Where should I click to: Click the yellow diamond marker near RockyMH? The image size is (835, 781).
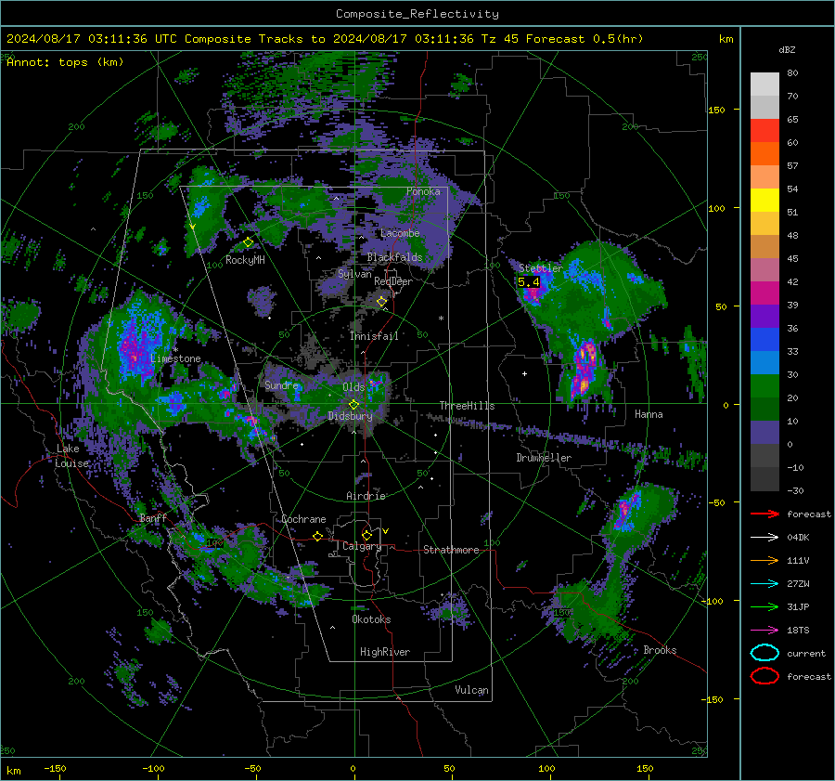pyautogui.click(x=248, y=242)
